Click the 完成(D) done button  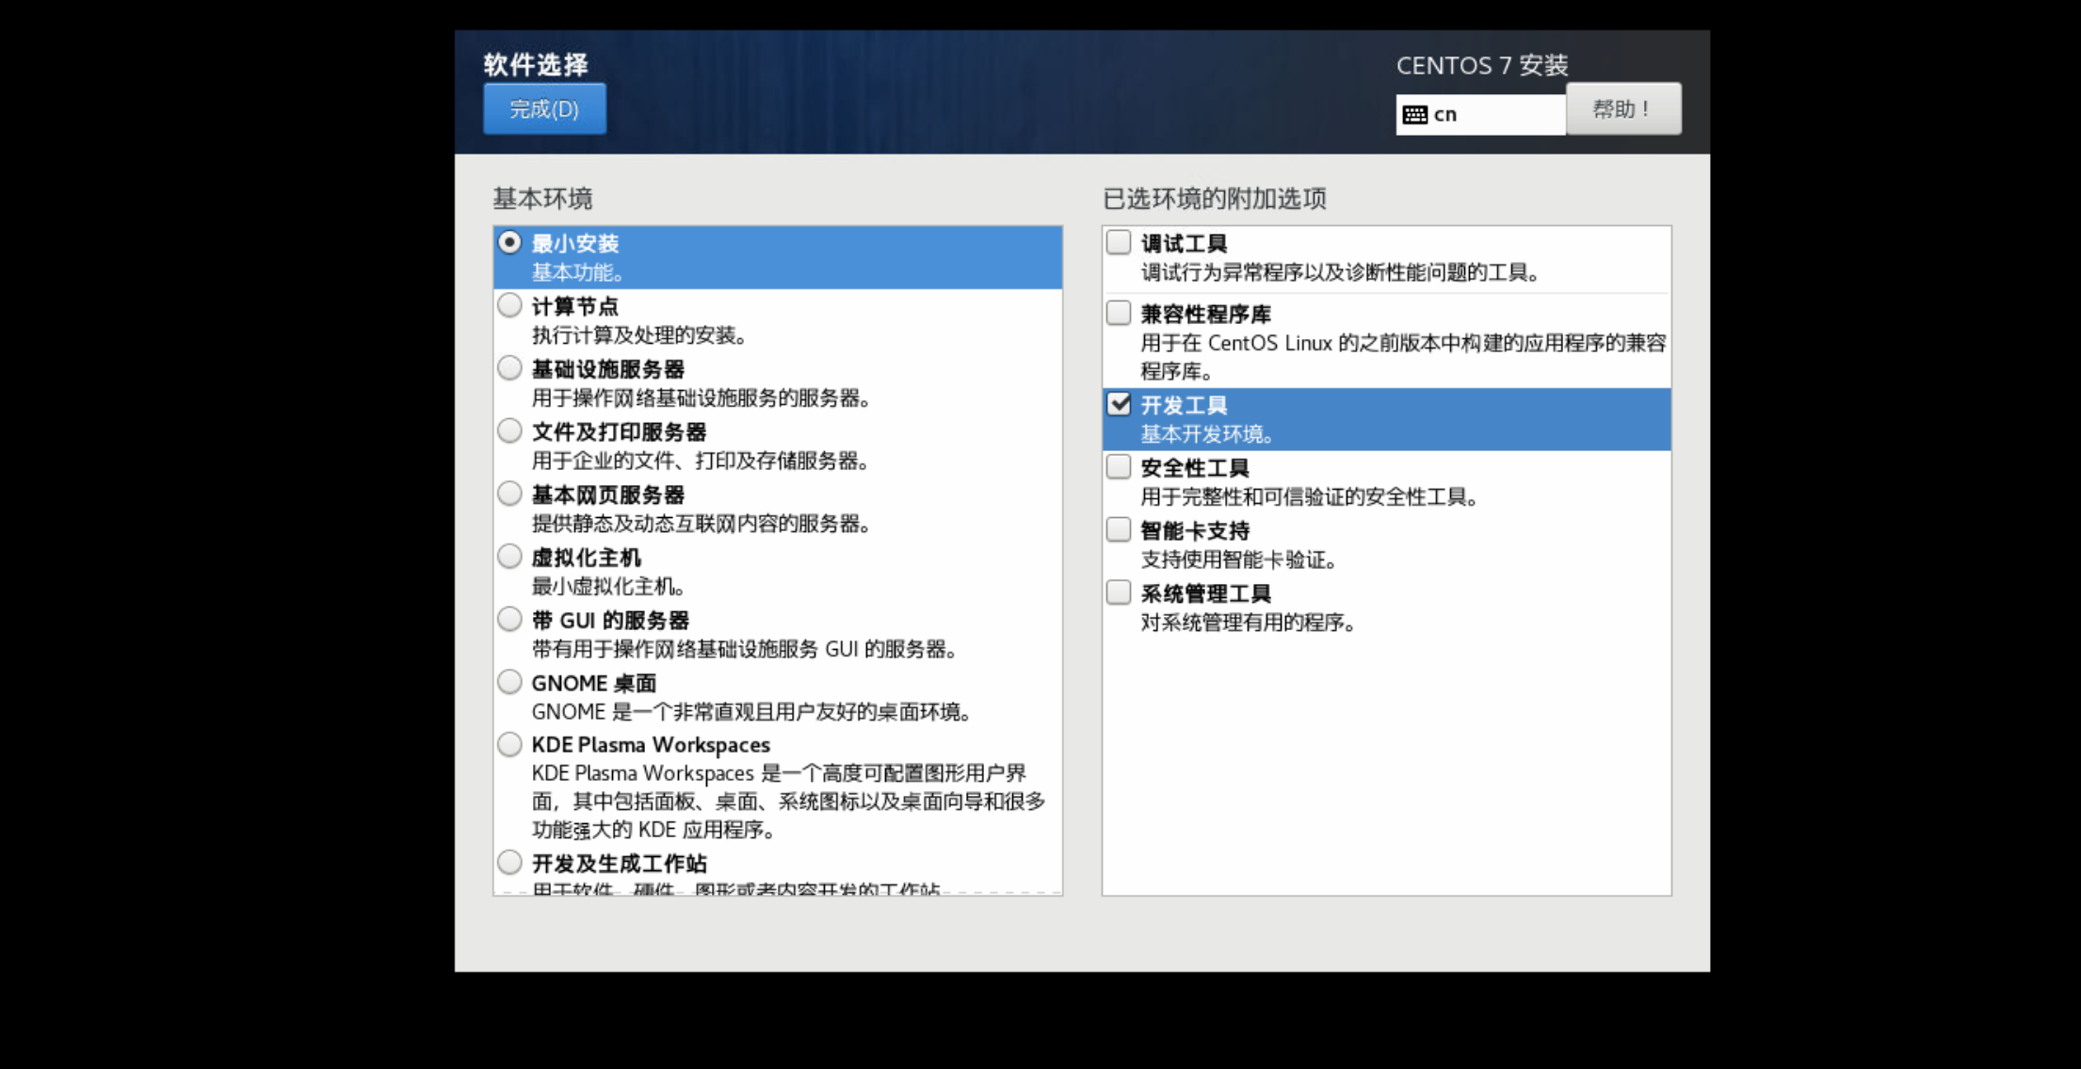pyautogui.click(x=544, y=109)
